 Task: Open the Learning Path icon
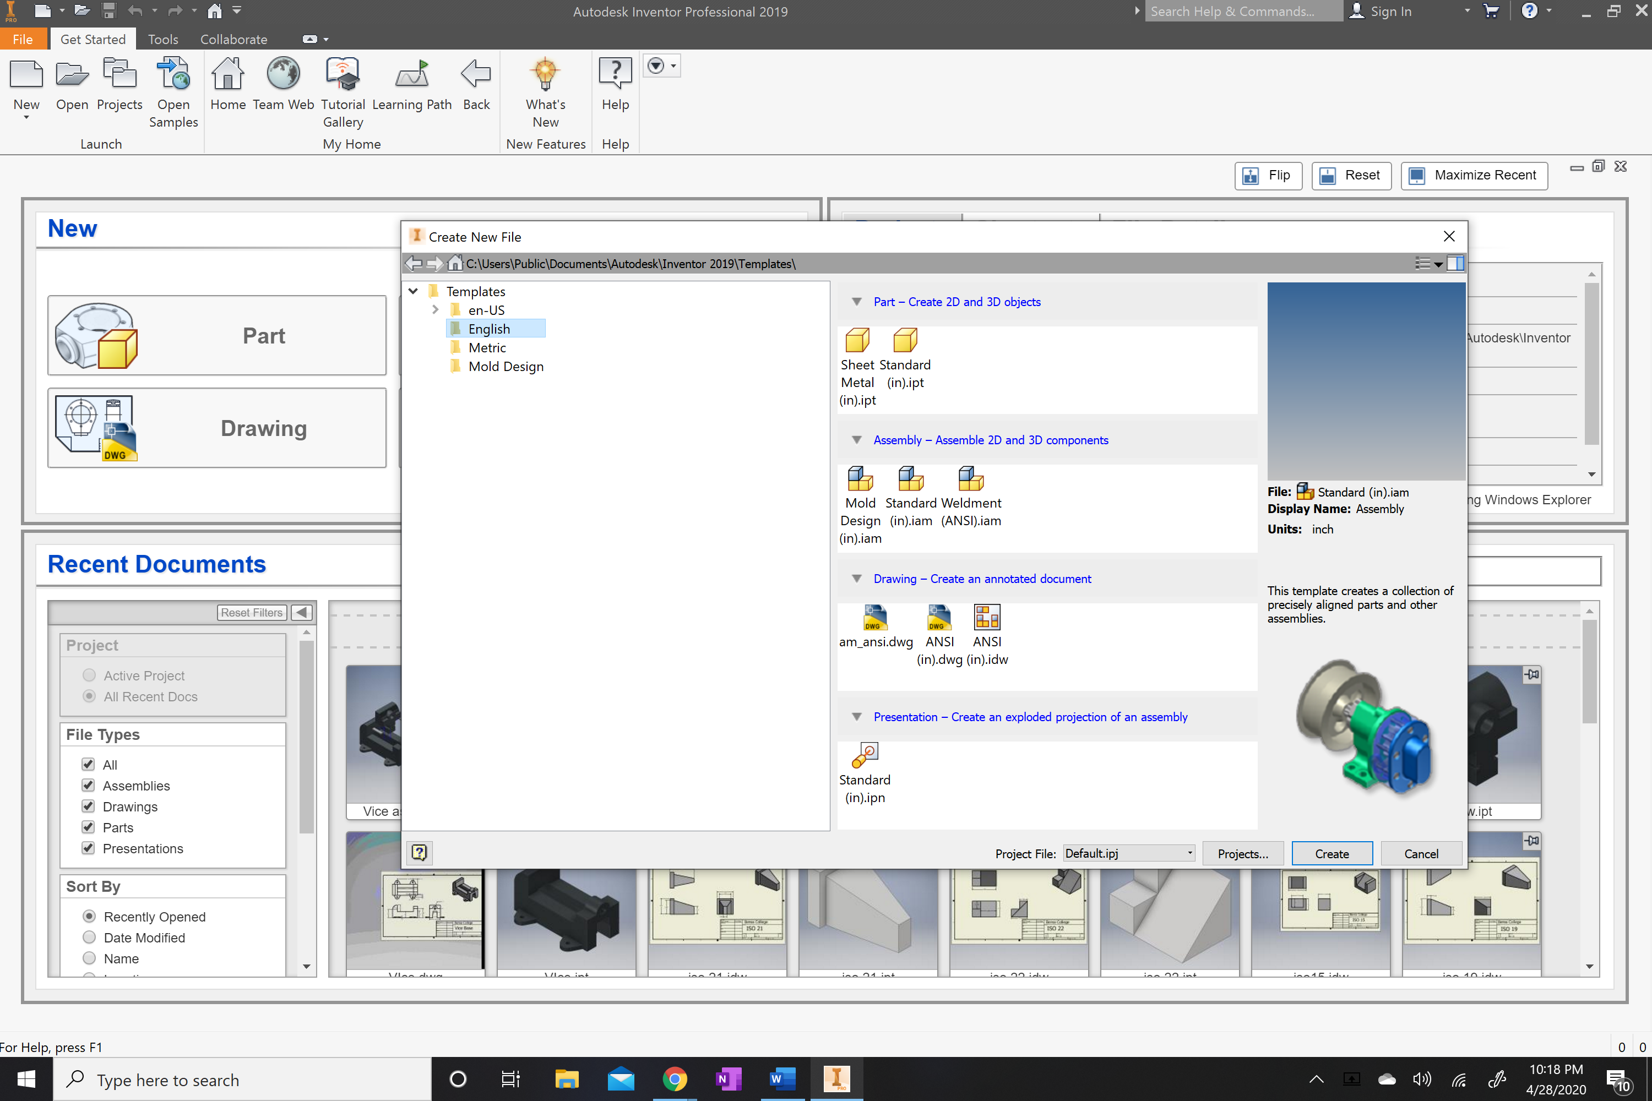pyautogui.click(x=411, y=74)
